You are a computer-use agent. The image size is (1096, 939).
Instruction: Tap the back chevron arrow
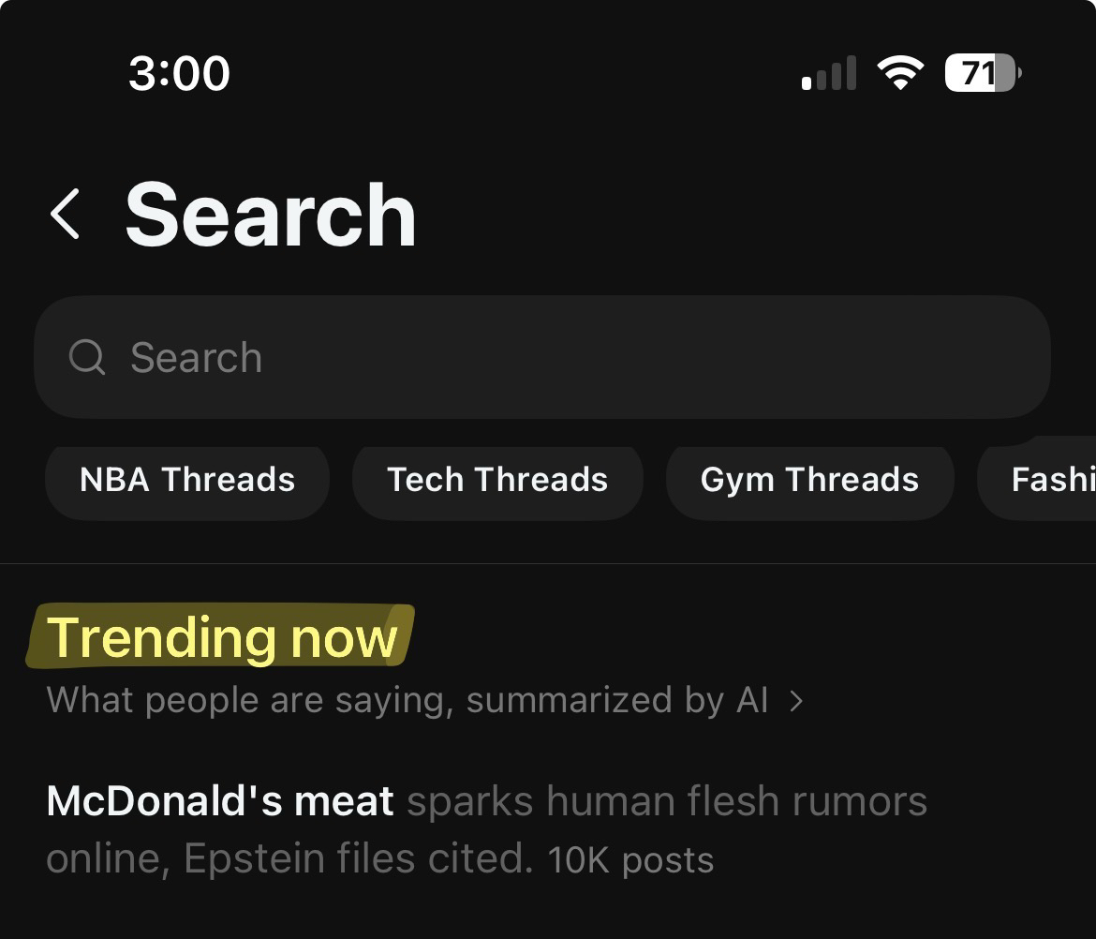[x=66, y=214]
